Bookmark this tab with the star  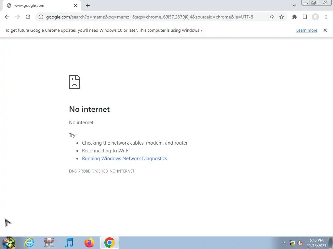[282, 17]
